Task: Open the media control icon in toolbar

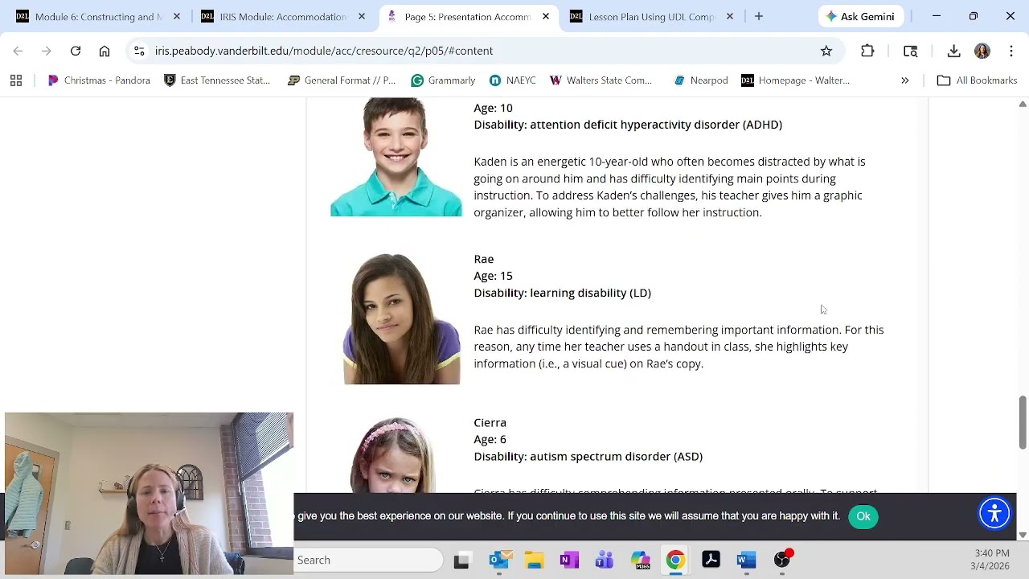Action: (x=910, y=51)
